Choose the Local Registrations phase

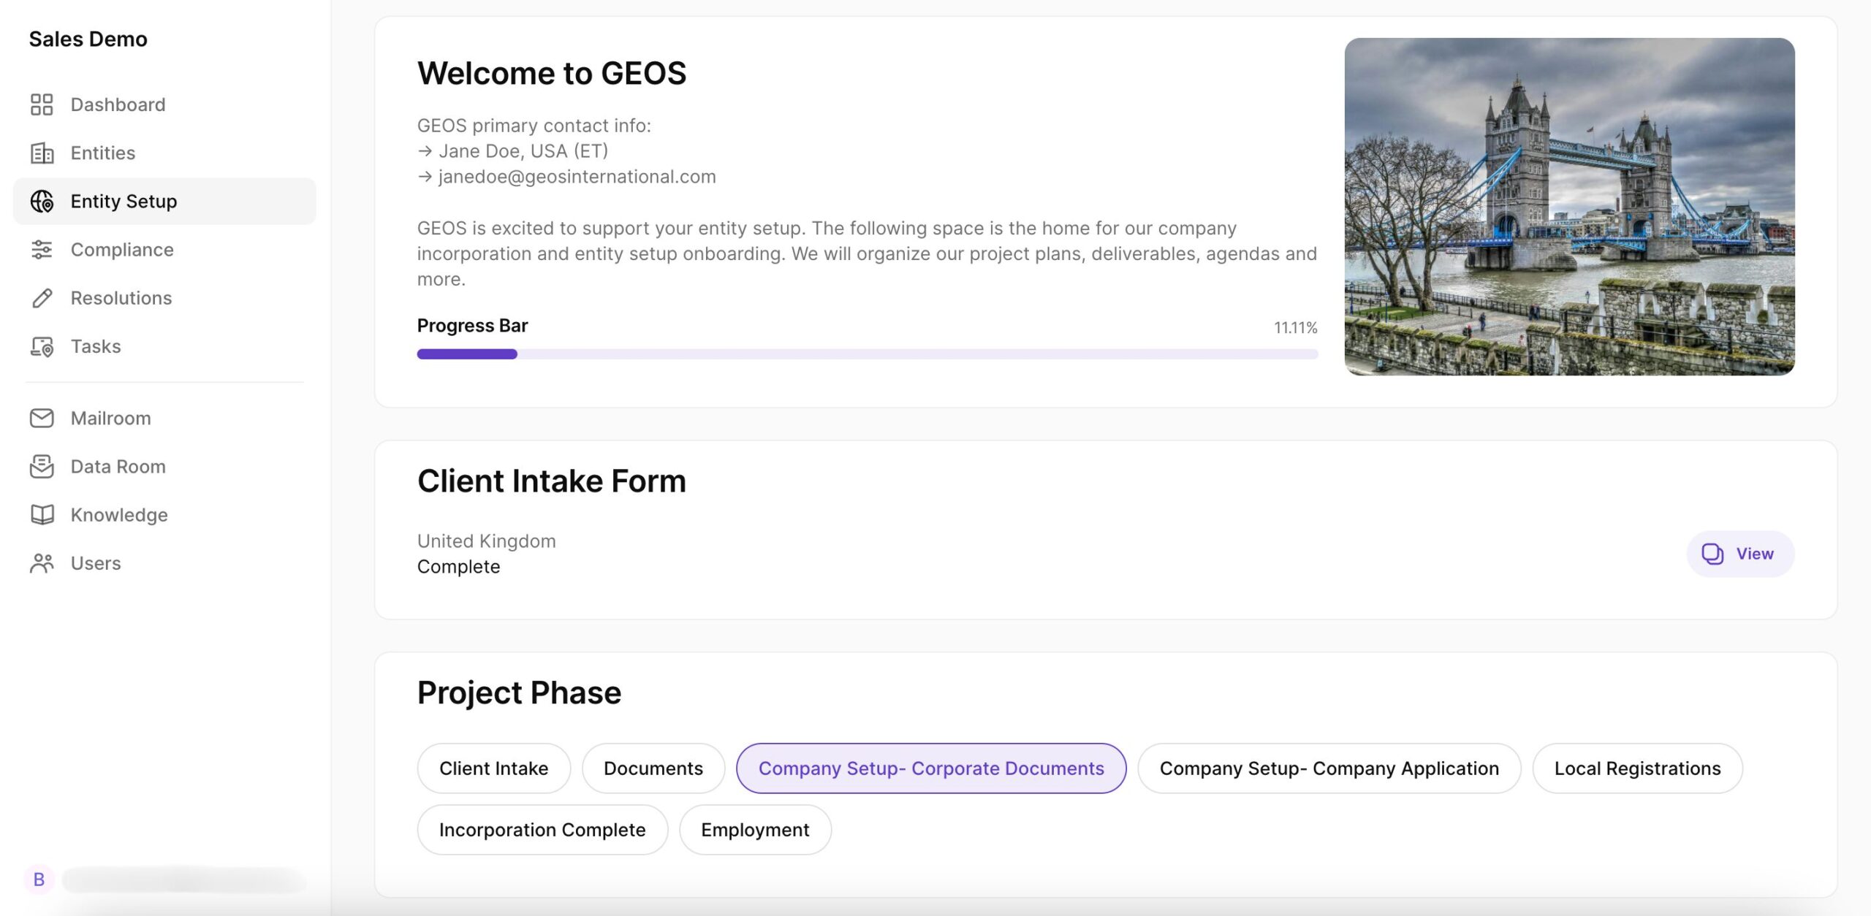1638,768
